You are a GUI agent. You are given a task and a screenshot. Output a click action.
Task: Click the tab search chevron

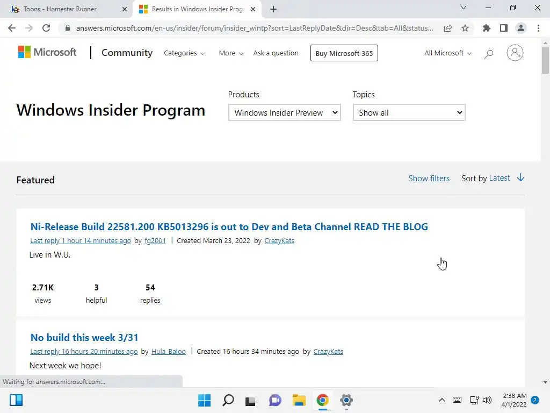464,8
